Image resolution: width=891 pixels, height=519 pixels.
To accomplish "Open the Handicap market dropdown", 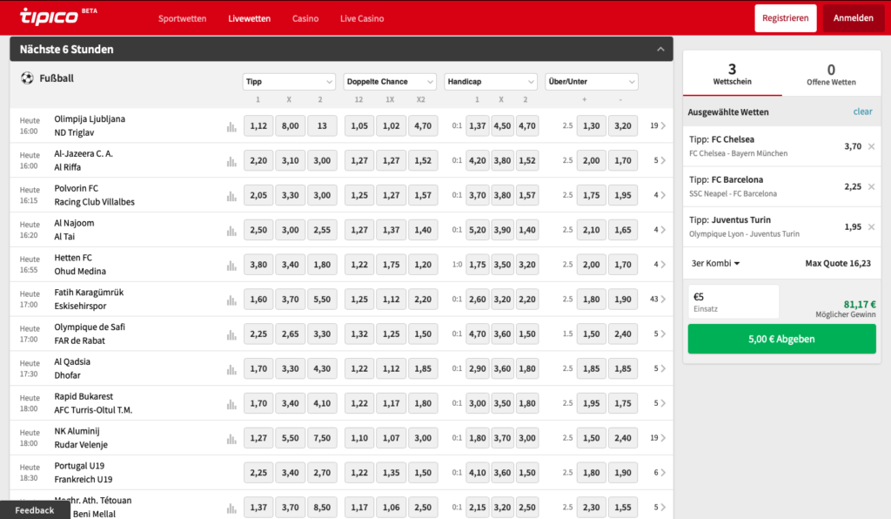I will (x=491, y=81).
